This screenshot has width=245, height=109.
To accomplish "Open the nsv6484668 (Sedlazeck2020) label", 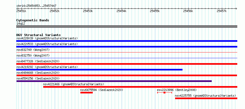I will click(38, 73).
